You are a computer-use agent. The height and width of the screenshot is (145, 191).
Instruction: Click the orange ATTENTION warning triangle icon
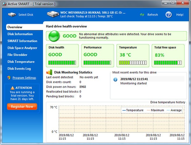tap(12, 88)
